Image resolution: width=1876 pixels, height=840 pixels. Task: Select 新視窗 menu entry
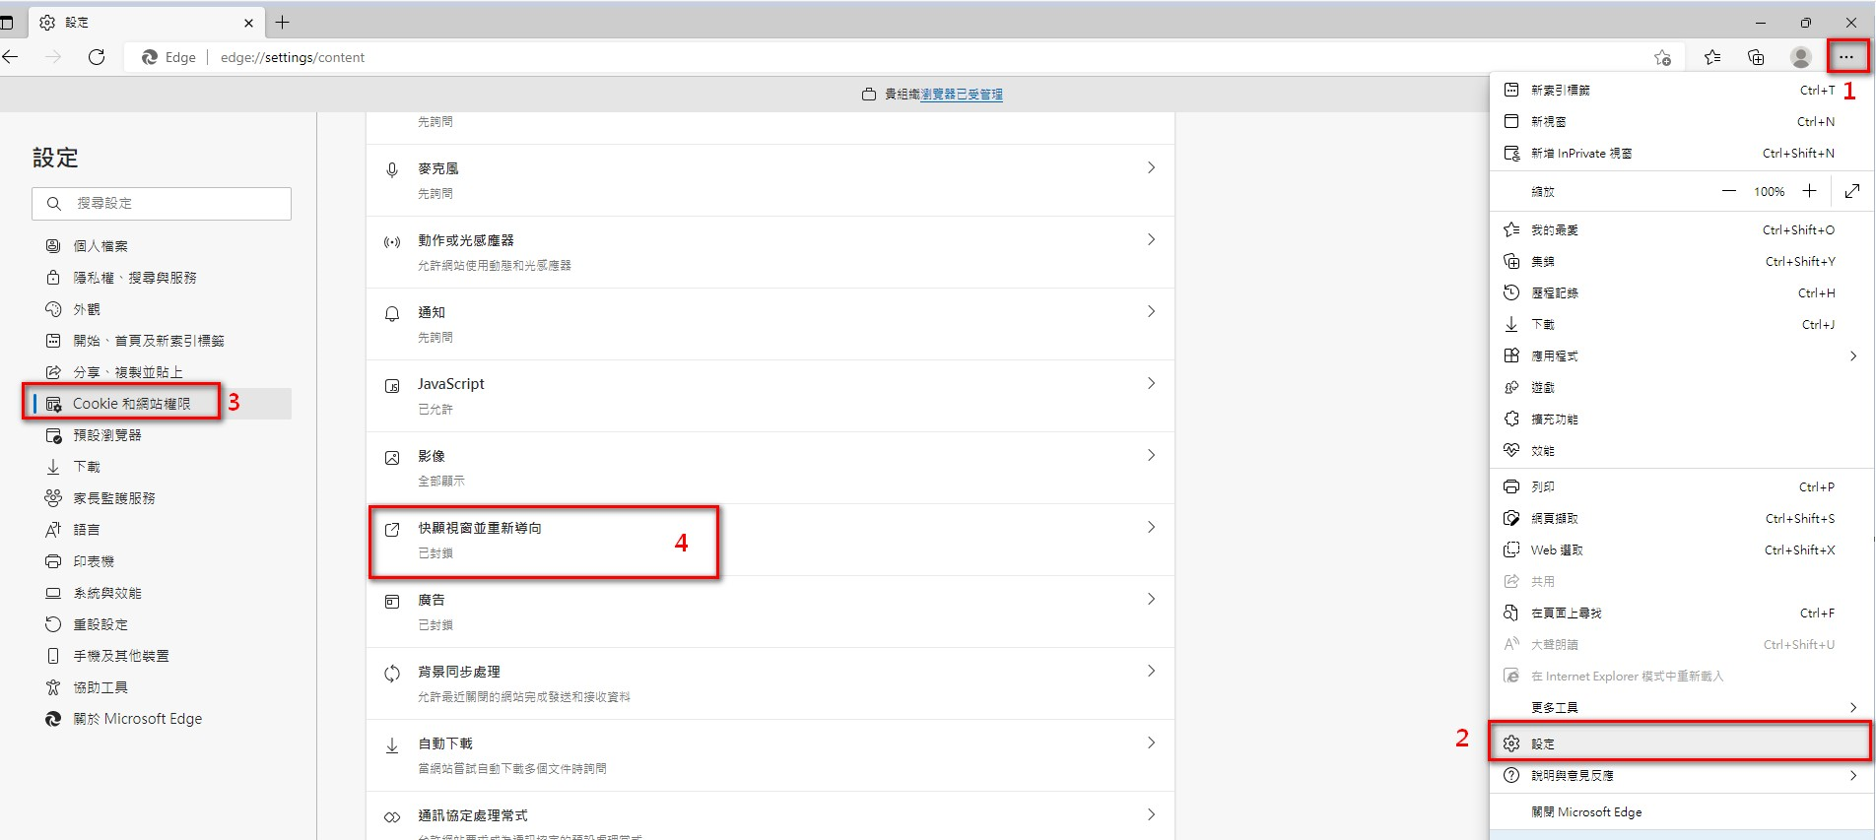[x=1680, y=121]
